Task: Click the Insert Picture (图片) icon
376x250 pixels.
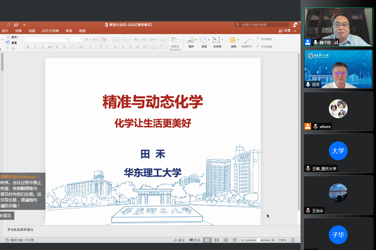Action: (191, 40)
